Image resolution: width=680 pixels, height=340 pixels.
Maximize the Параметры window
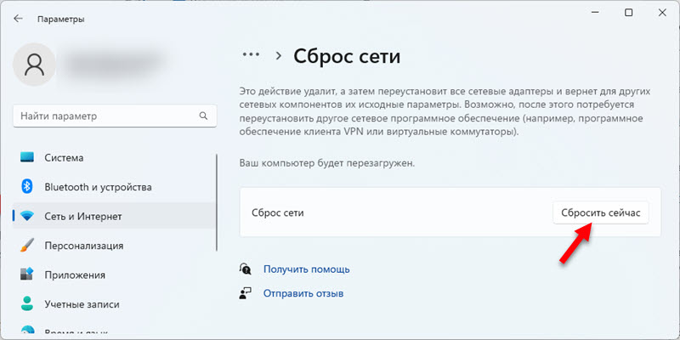pyautogui.click(x=628, y=13)
